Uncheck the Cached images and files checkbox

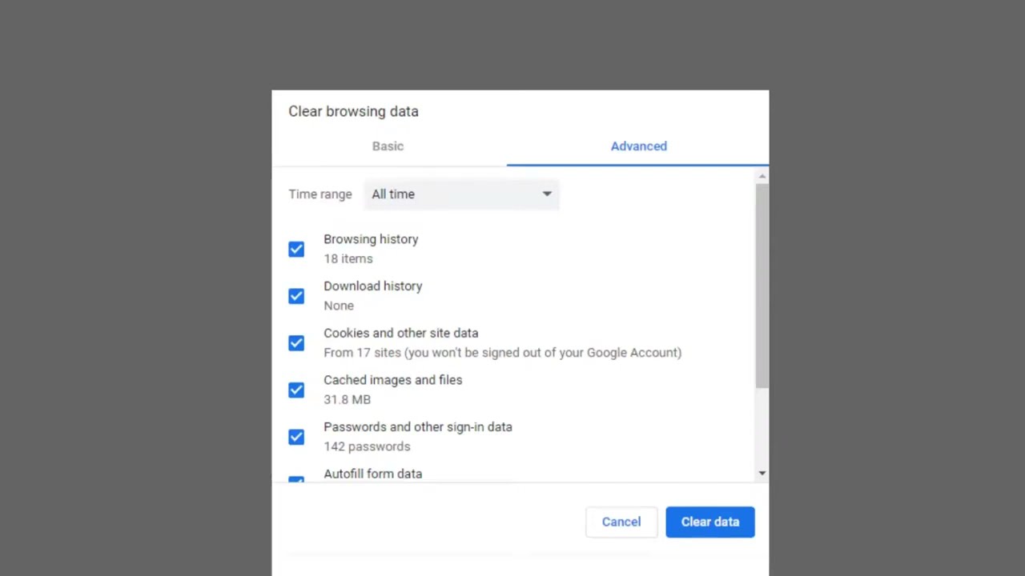[x=296, y=390]
